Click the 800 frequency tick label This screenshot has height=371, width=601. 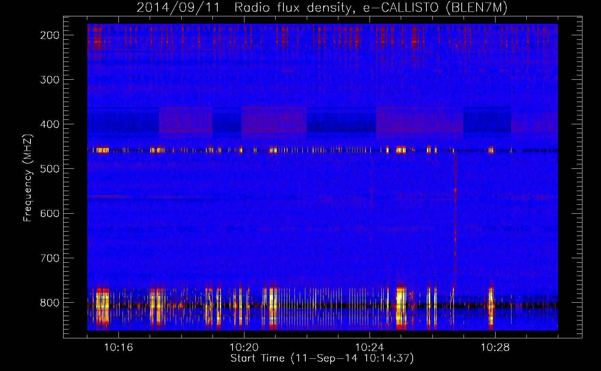(x=50, y=302)
